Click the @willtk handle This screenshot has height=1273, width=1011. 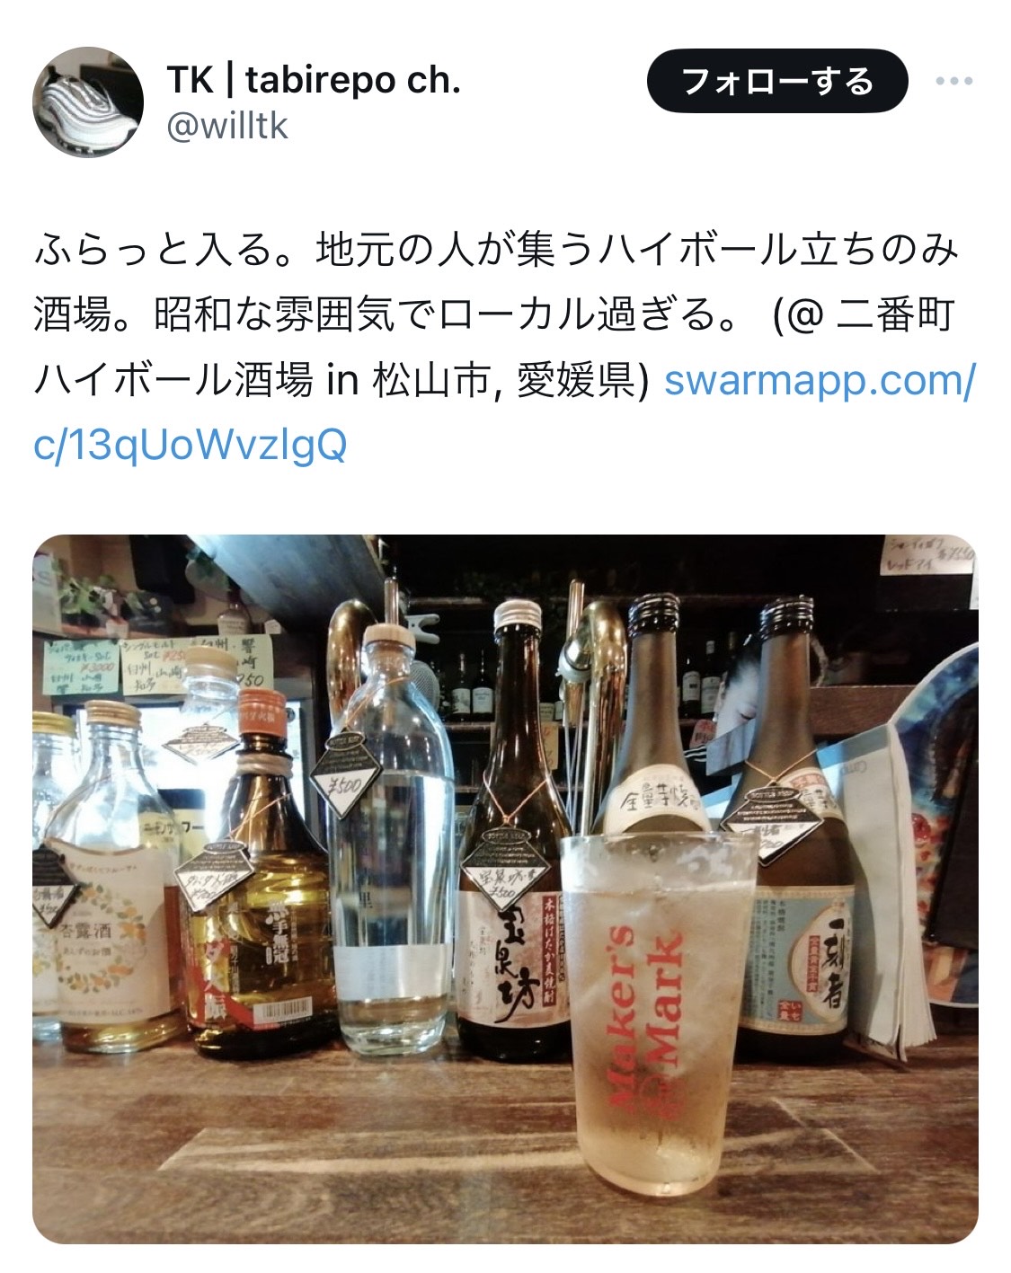point(227,126)
